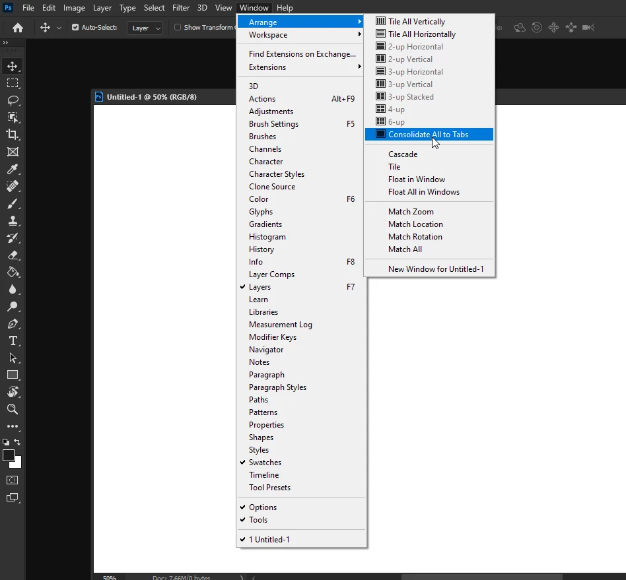Screen dimensions: 626x580
Task: Select the Eraser tool
Action: click(x=13, y=255)
